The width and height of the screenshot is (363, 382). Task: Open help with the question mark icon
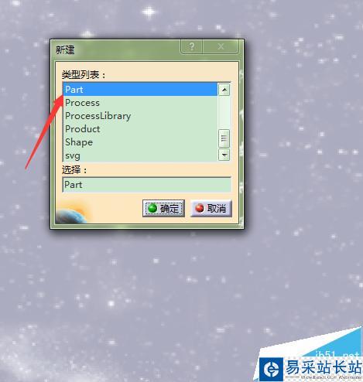coord(191,46)
